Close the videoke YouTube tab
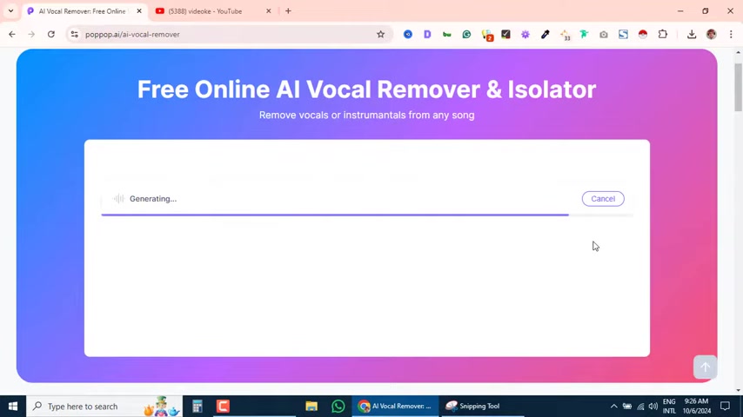This screenshot has height=417, width=743. click(268, 11)
